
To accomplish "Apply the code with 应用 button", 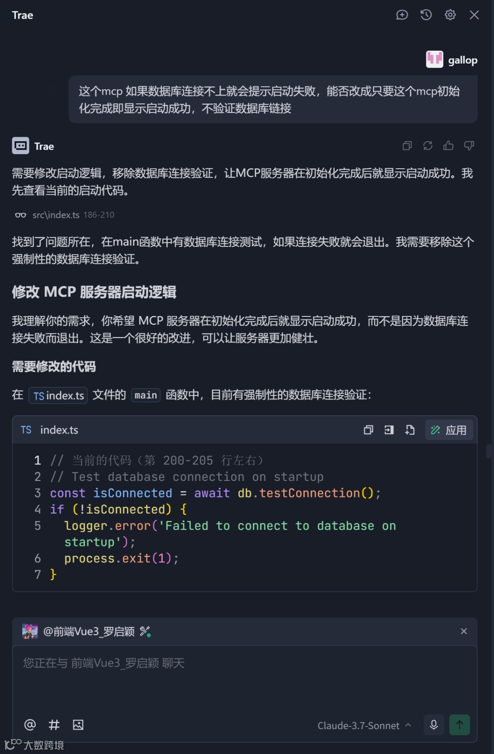I will 449,430.
